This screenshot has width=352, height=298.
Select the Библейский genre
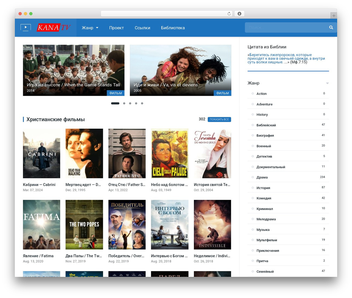[266, 125]
